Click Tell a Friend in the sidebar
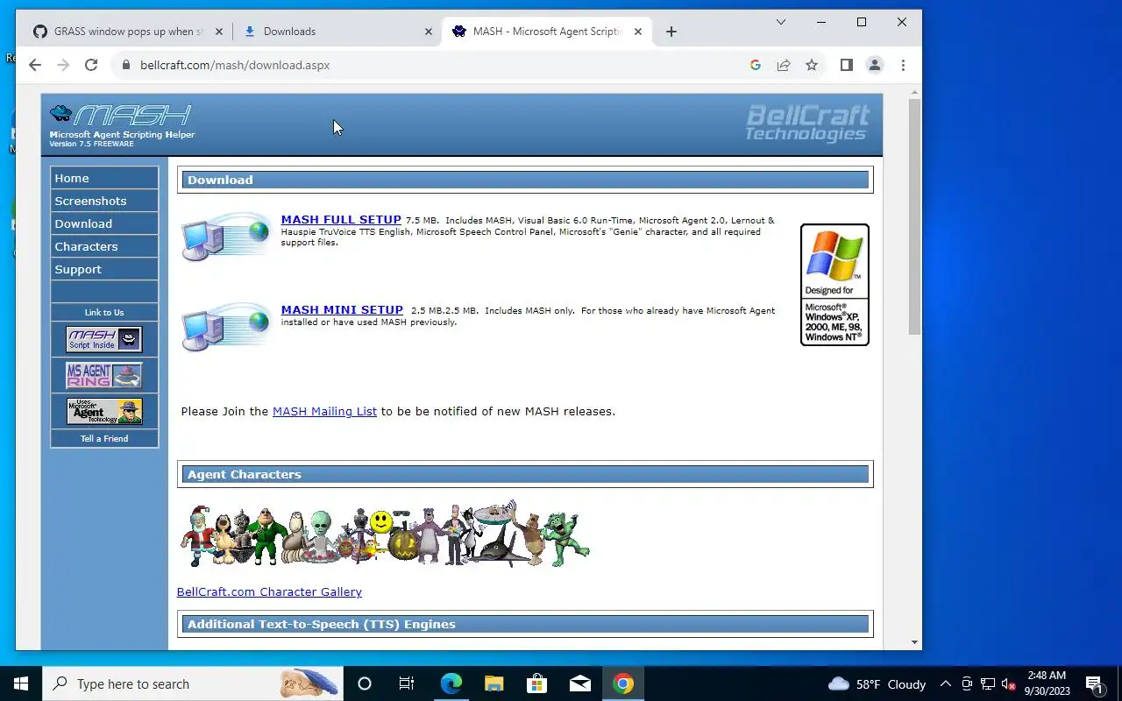The width and height of the screenshot is (1122, 701). point(104,438)
